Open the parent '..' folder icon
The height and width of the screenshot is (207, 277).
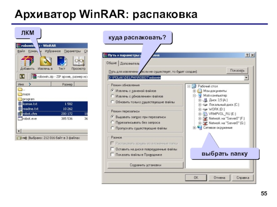tap(20, 89)
